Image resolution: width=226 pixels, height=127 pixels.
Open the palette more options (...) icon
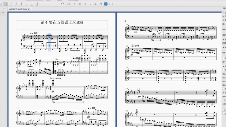click(3, 13)
